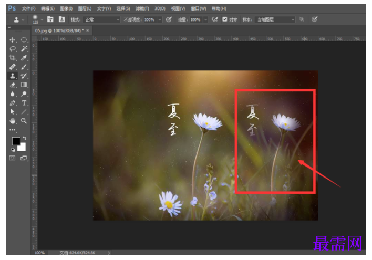Change the screen mode button

point(24,158)
